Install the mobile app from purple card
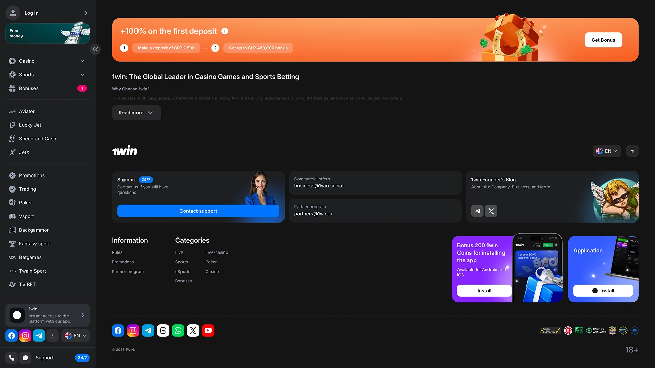The height and width of the screenshot is (368, 655). coord(484,291)
